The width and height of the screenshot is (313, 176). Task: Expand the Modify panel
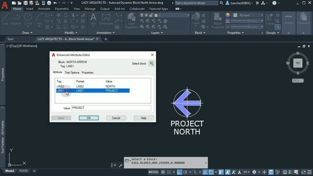tap(71, 33)
